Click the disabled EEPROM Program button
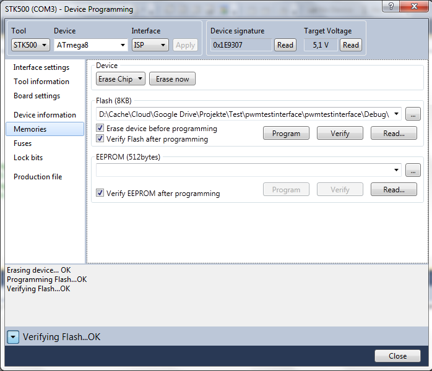This screenshot has width=432, height=371. (286, 190)
